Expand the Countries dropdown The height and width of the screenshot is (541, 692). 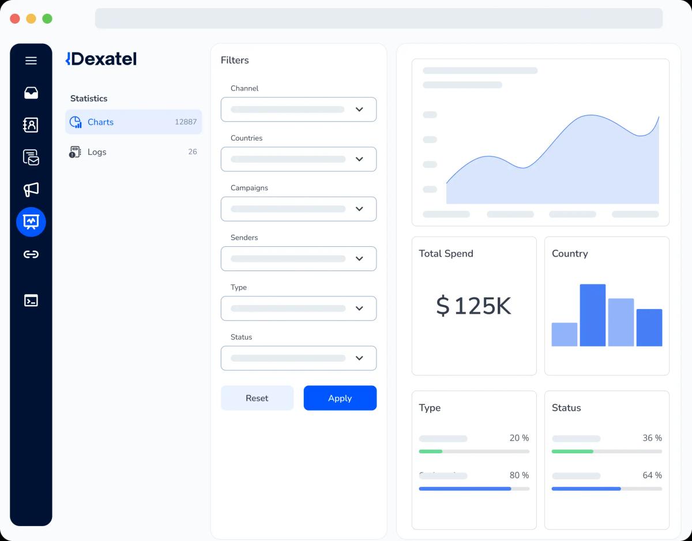(x=298, y=159)
